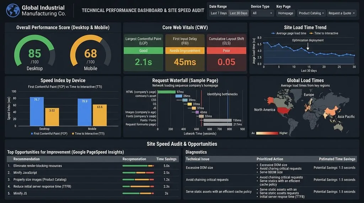Click the FID Needs Improvement badge

(x=185, y=50)
